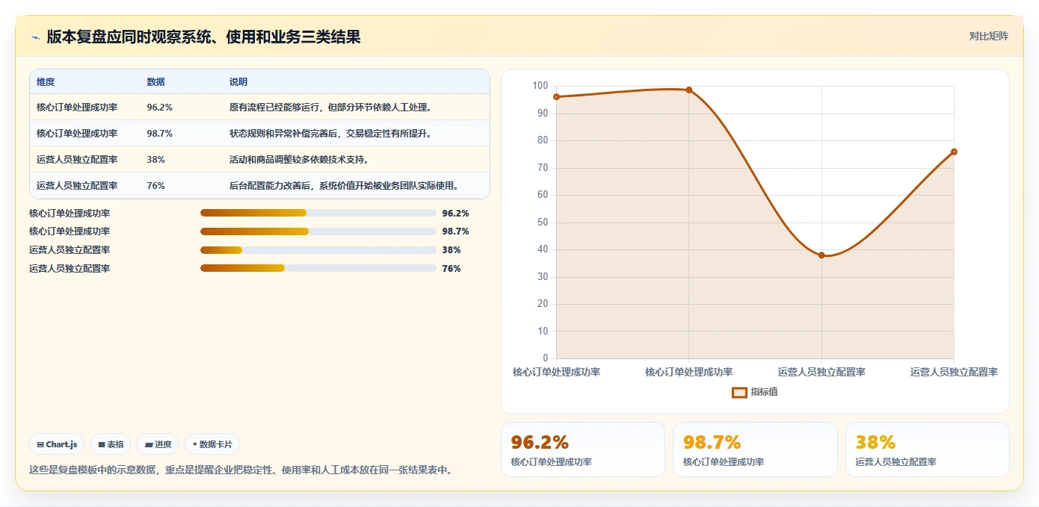Click the lightning icon beside the header title
The height and width of the screenshot is (507, 1039).
coord(35,37)
